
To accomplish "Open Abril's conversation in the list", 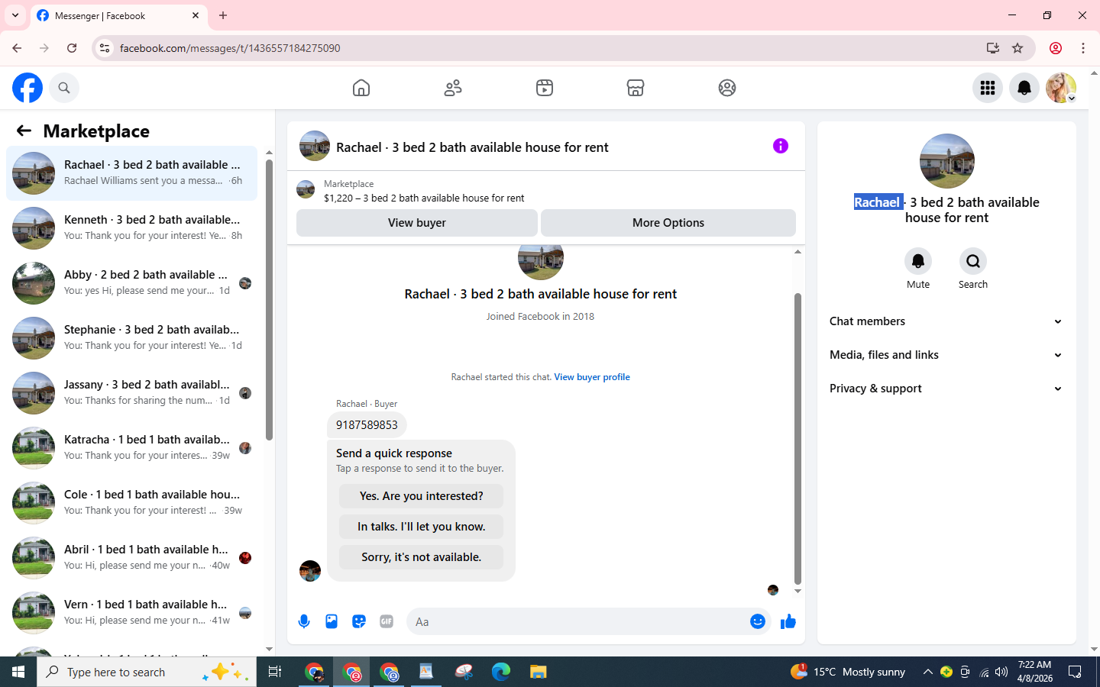I will tap(131, 558).
